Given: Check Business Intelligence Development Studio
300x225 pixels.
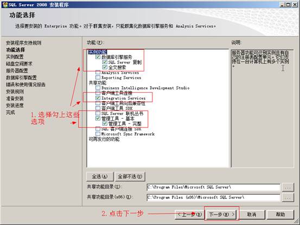Looking at the screenshot, I should pyautogui.click(x=98, y=88).
